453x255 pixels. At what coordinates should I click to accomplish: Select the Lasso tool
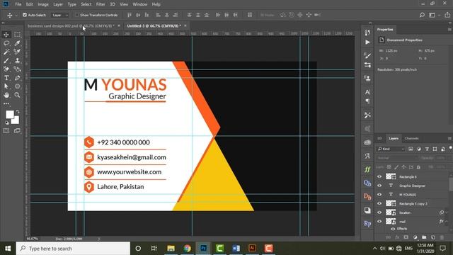pyautogui.click(x=6, y=43)
